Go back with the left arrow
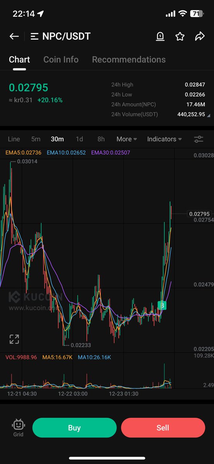 point(14,36)
